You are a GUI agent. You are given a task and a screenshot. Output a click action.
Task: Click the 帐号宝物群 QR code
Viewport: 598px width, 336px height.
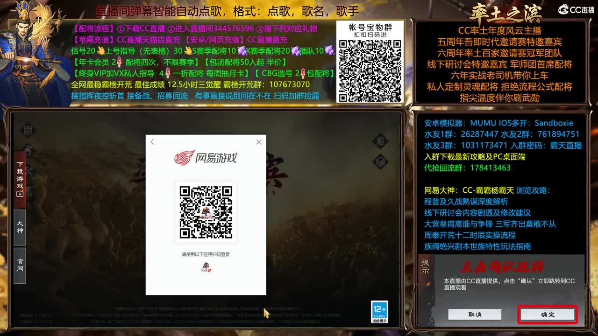(x=370, y=70)
